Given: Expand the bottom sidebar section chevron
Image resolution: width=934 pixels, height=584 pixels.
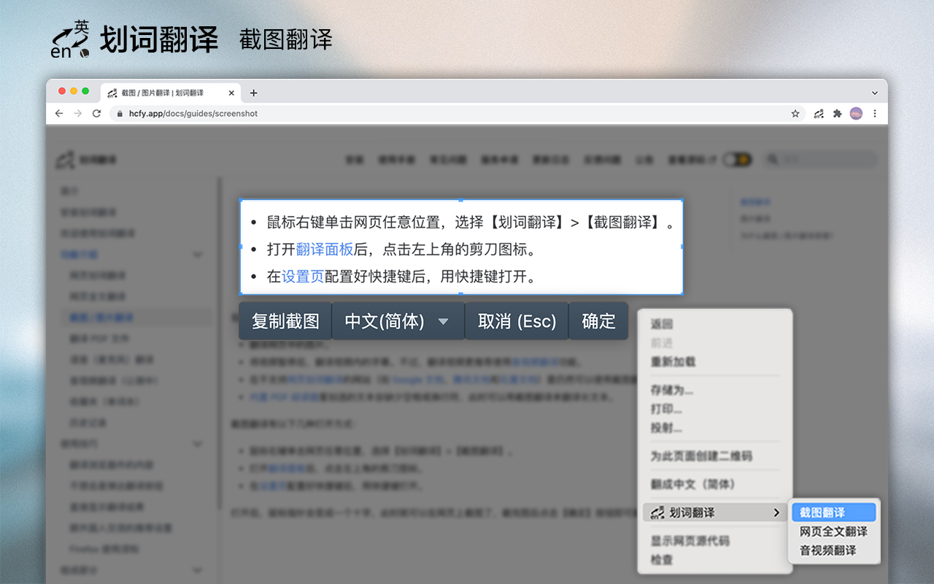Looking at the screenshot, I should pos(198,570).
